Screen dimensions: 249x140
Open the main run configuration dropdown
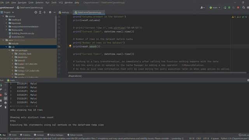point(215,8)
